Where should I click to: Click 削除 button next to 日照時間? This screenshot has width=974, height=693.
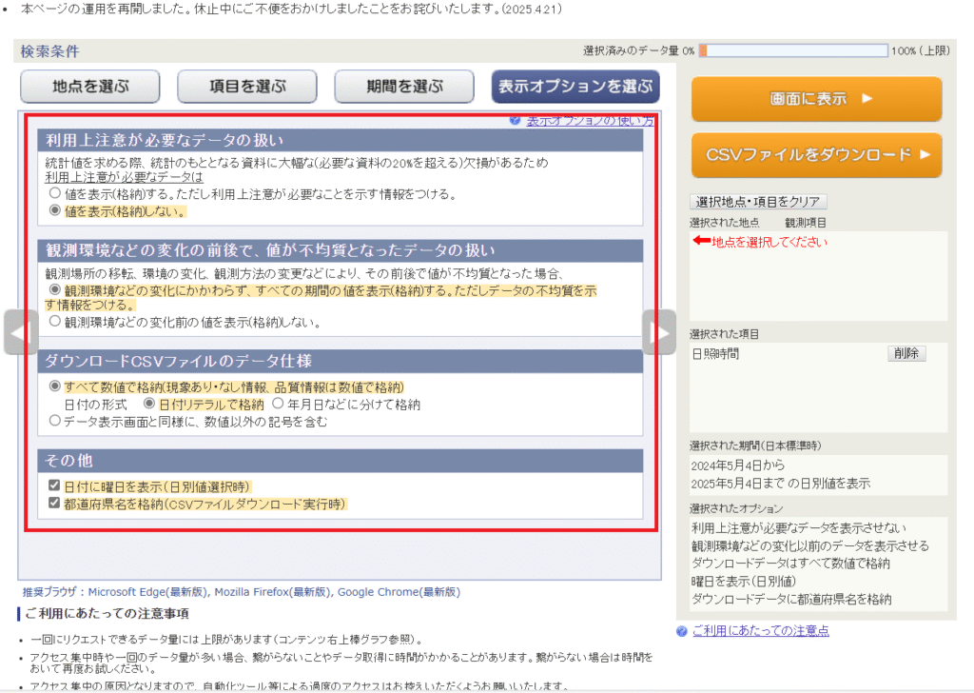click(x=906, y=353)
